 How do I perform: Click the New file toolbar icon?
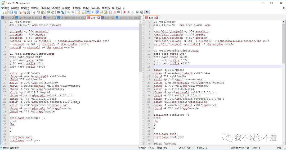[x=3, y=12]
